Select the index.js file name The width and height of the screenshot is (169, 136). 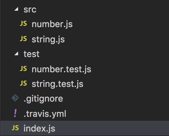point(39,128)
